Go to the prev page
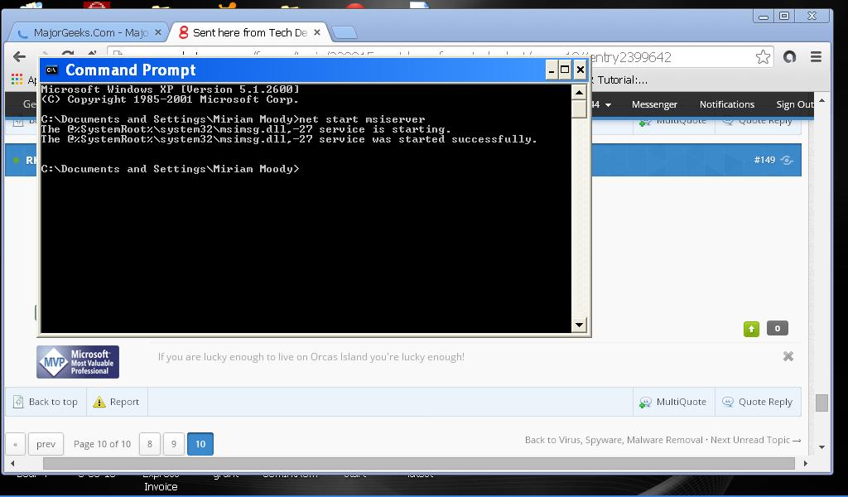The height and width of the screenshot is (497, 848). (x=46, y=444)
